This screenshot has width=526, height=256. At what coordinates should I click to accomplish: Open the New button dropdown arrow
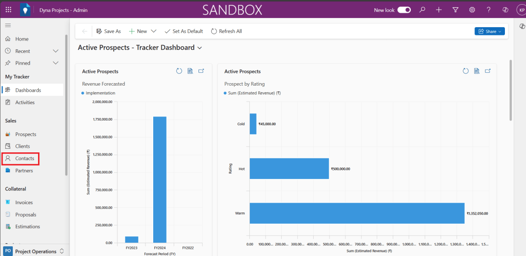(153, 31)
